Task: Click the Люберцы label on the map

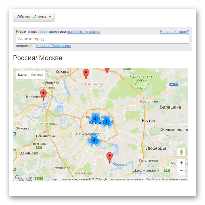Action: (x=156, y=148)
